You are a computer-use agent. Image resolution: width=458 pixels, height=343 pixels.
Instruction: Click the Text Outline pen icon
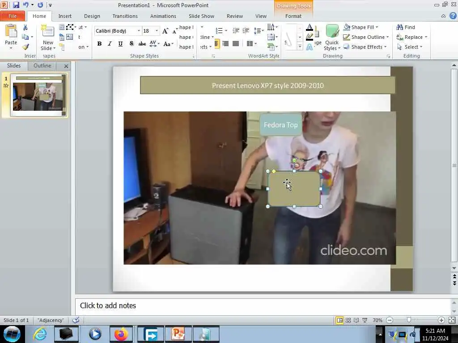pos(310,37)
